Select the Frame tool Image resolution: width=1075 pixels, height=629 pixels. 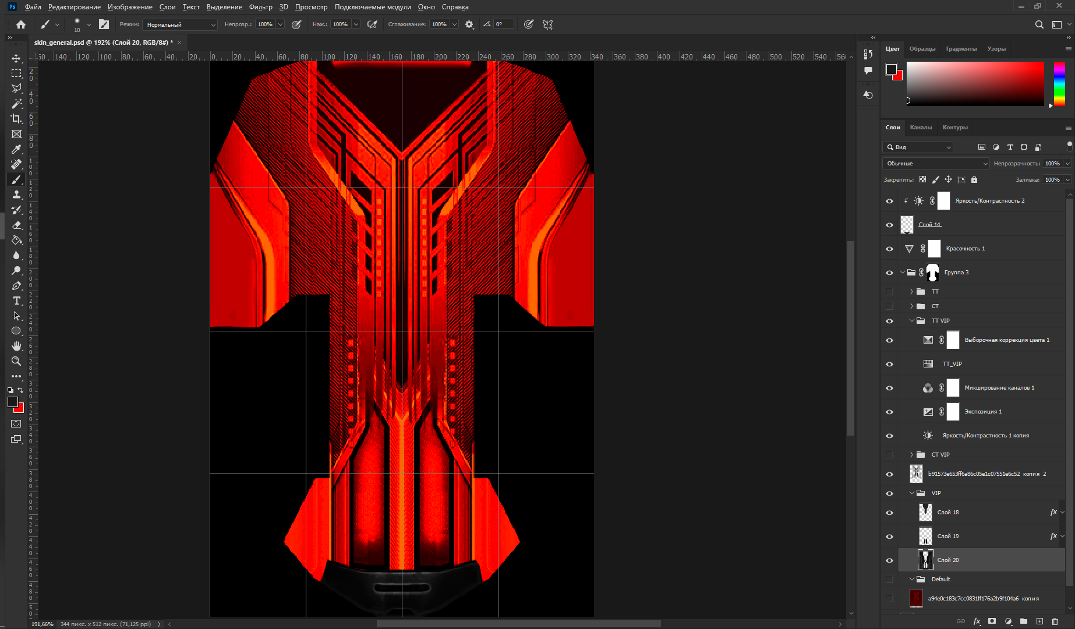click(x=16, y=134)
